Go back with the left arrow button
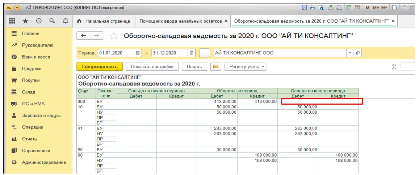The image size is (419, 175). 83,36
